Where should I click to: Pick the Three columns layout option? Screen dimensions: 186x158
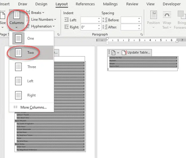pos(32,67)
